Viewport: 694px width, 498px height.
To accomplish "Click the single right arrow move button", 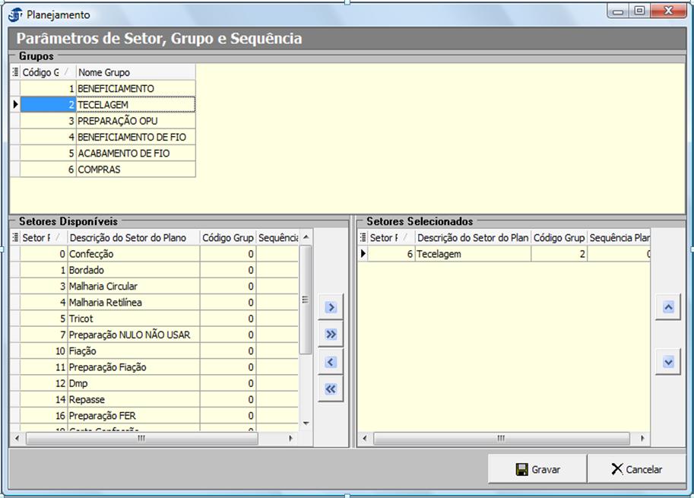I will 330,307.
